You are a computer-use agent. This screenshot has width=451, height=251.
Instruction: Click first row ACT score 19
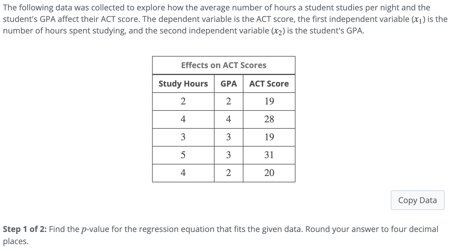pyautogui.click(x=269, y=101)
